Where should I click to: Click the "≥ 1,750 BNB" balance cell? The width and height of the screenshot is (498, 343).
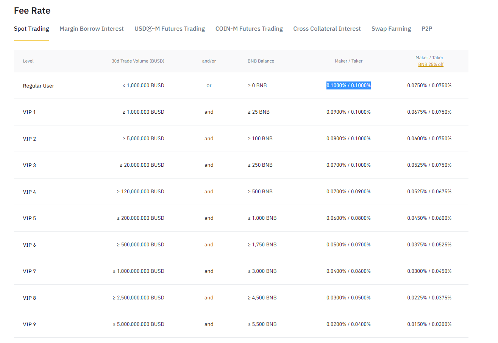point(262,245)
